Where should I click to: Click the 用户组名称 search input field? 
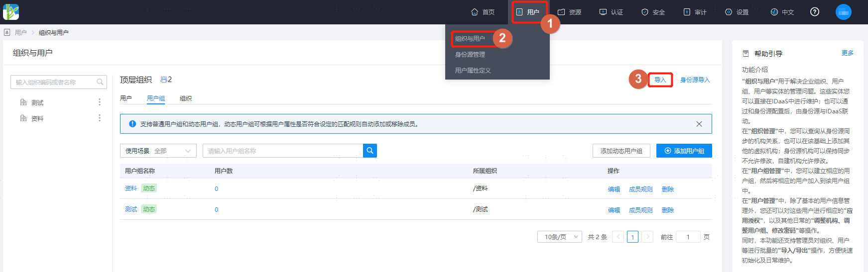point(283,151)
